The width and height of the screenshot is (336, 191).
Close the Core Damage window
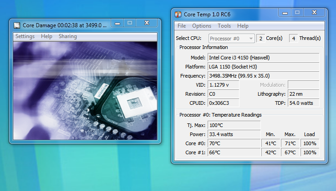click(x=147, y=23)
